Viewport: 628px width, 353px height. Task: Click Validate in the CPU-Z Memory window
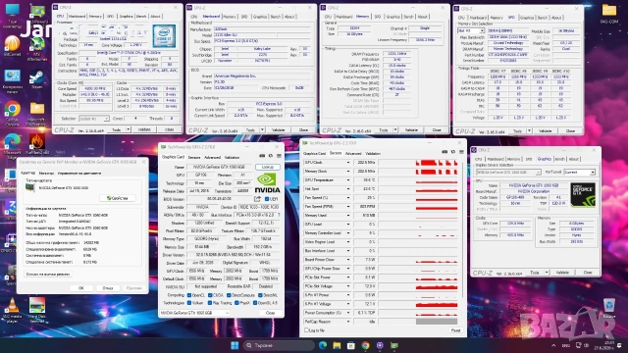tap(411, 130)
